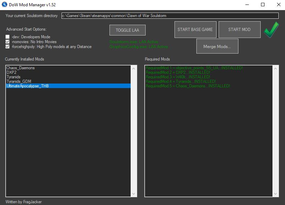Choose Tyranids from the mod list

[14, 77]
